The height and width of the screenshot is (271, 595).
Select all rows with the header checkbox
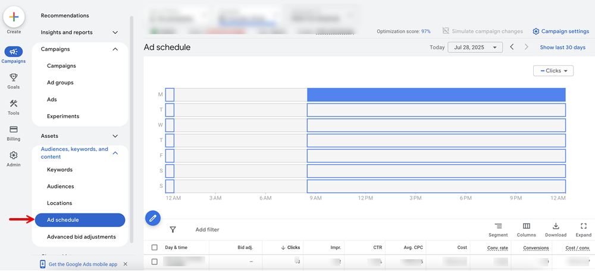pyautogui.click(x=155, y=247)
